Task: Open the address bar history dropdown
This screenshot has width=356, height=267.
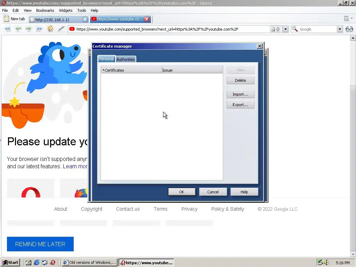Action: 286,29
